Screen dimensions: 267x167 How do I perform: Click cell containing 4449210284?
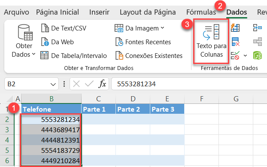click(x=52, y=161)
